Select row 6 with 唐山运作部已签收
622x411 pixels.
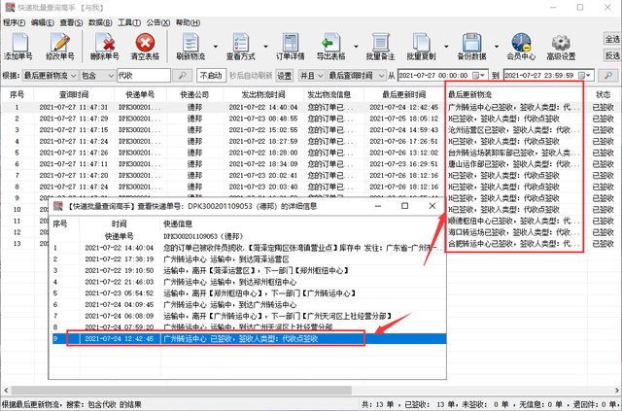(310, 164)
